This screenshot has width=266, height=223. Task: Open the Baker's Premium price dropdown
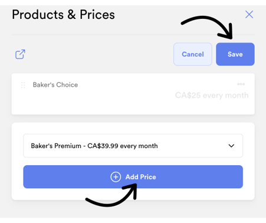click(133, 146)
